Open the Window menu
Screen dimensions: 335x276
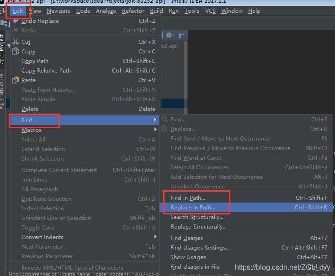[232, 11]
